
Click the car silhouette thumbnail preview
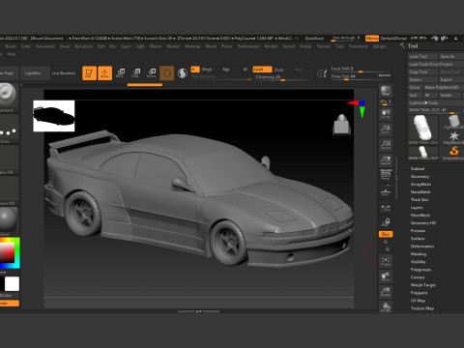point(54,116)
